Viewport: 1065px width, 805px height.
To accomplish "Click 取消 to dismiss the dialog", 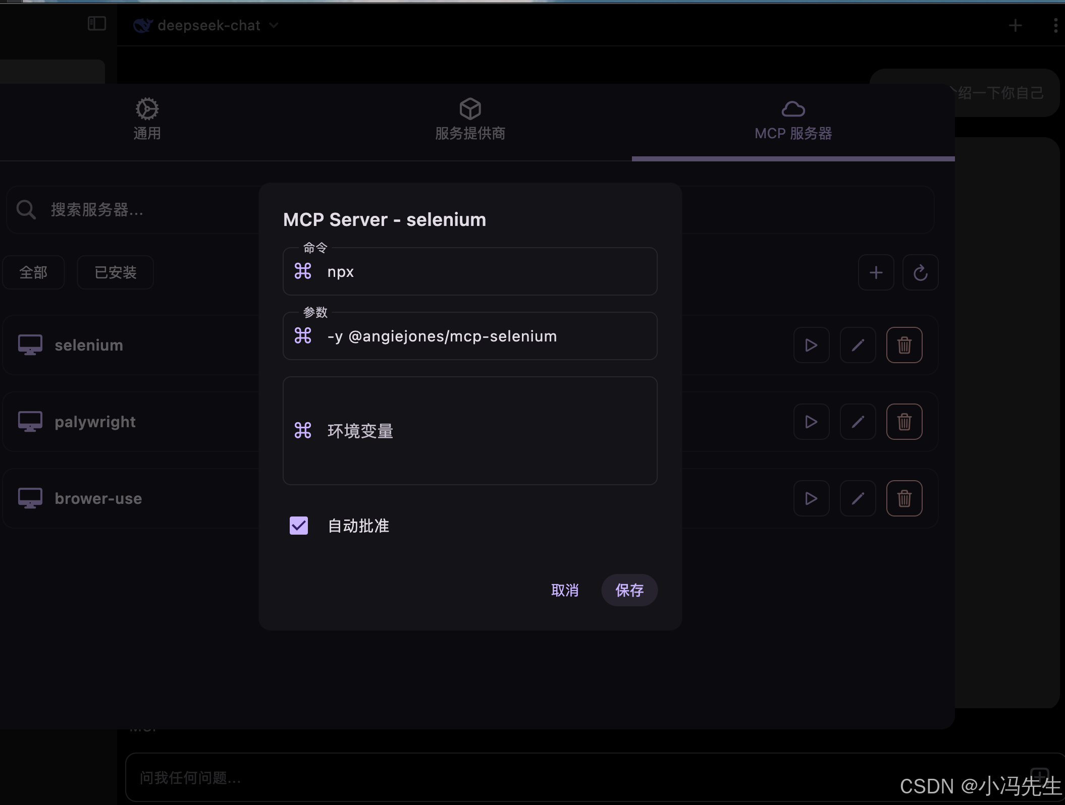I will (565, 590).
